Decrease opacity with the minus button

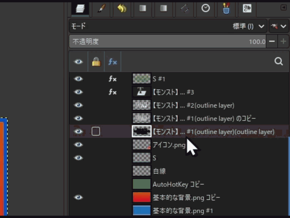(272, 41)
